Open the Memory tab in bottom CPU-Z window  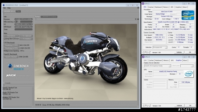point(166,60)
